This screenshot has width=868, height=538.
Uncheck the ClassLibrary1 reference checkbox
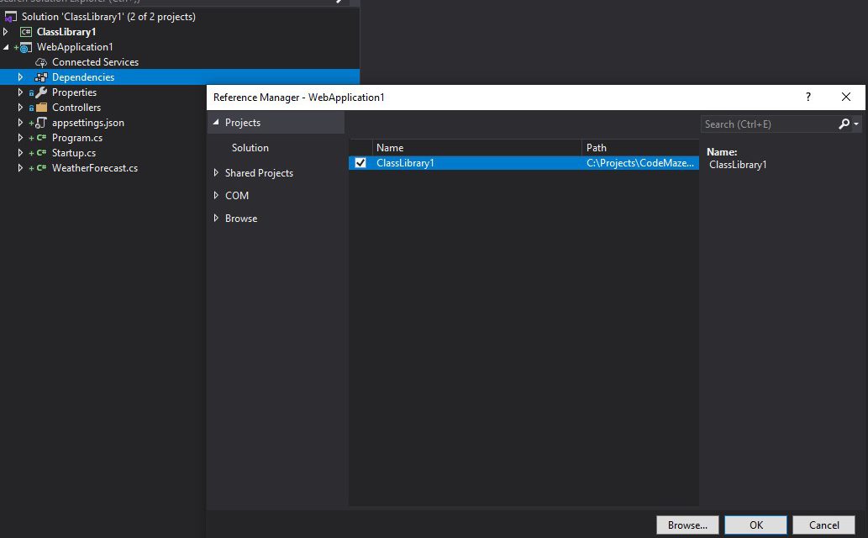[x=360, y=163]
